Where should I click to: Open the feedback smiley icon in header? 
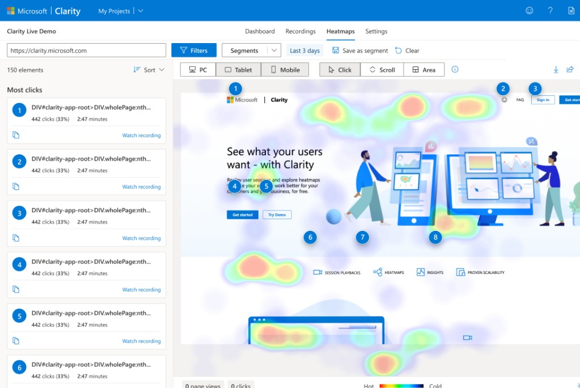tap(530, 11)
